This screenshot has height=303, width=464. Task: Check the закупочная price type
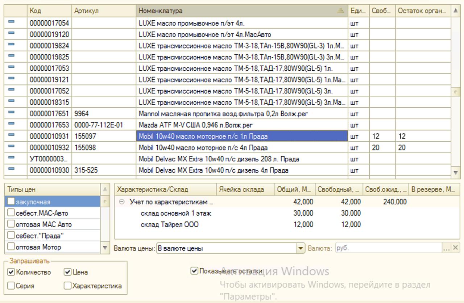(x=11, y=202)
